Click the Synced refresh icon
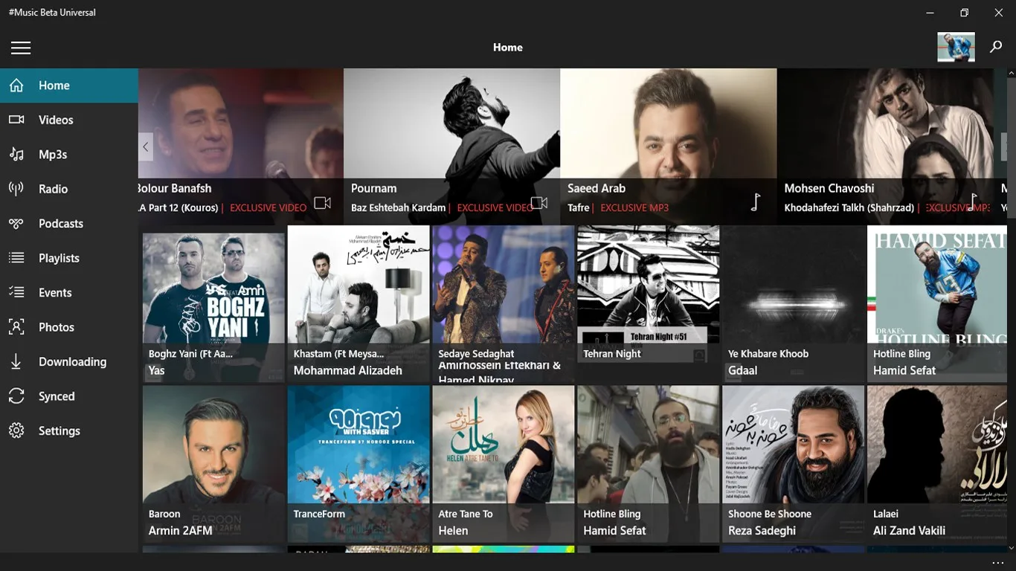Viewport: 1016px width, 571px height. tap(16, 396)
